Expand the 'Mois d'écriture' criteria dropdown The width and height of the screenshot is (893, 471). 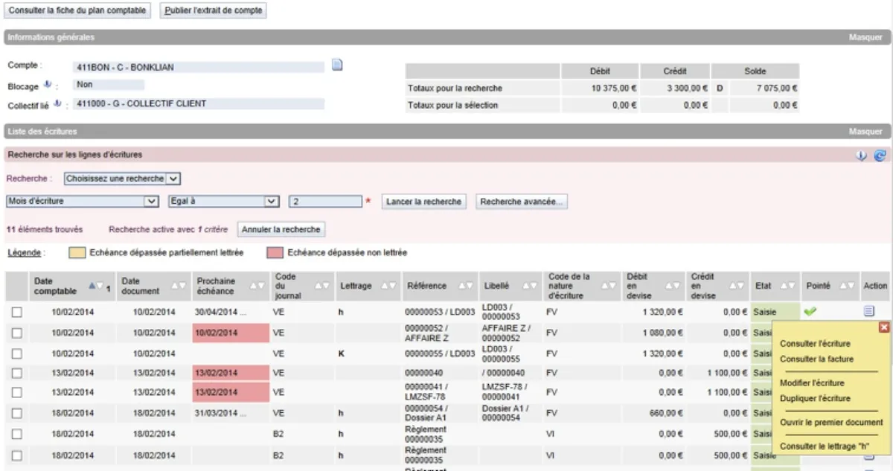pos(82,202)
